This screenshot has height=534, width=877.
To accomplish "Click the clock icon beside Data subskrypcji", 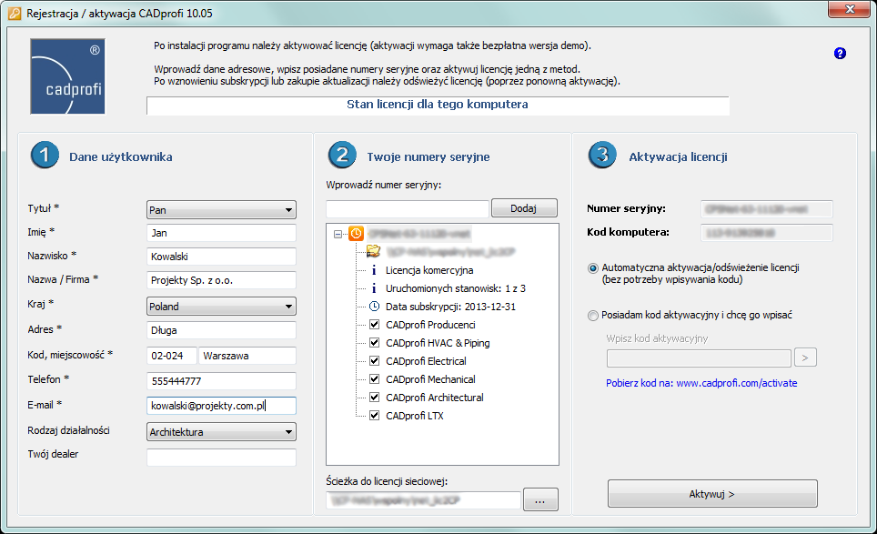I will (x=374, y=307).
